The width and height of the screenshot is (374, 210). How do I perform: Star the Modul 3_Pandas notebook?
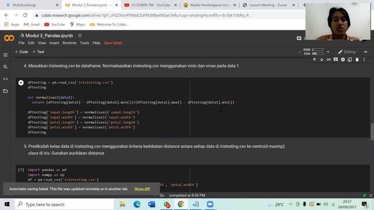(80, 36)
